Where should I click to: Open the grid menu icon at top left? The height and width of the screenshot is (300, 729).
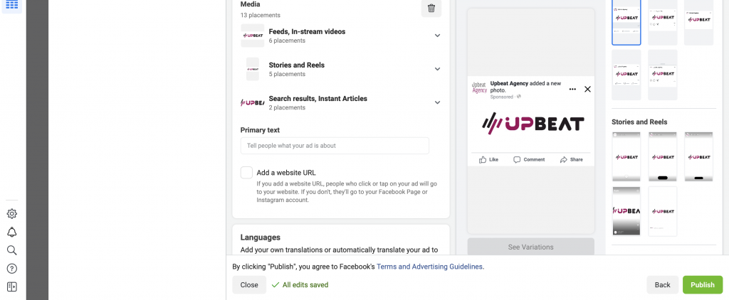coord(12,5)
